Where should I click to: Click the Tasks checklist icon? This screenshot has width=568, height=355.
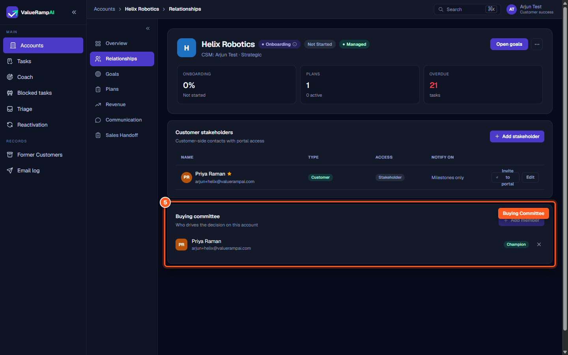(x=10, y=61)
